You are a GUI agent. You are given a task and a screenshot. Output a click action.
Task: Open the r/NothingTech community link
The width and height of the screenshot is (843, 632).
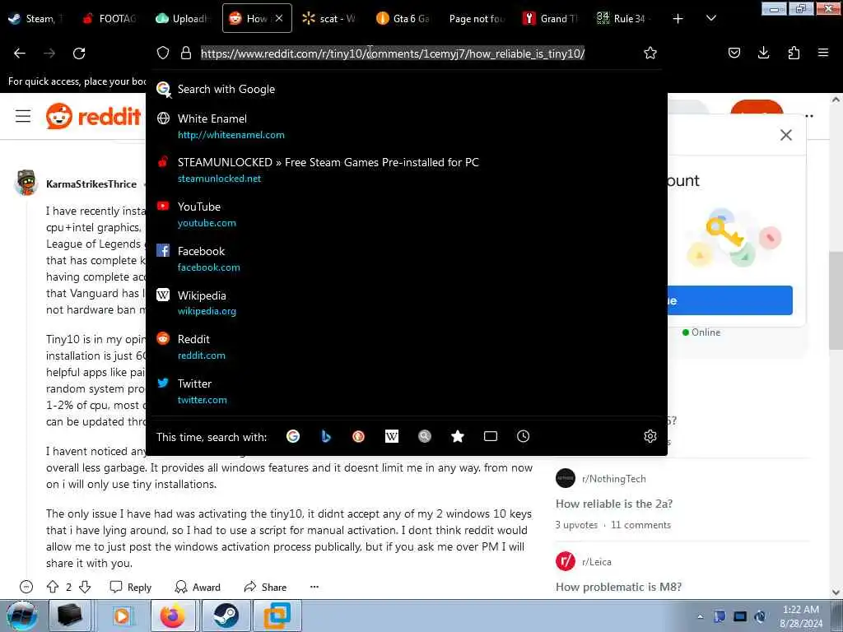click(x=614, y=478)
